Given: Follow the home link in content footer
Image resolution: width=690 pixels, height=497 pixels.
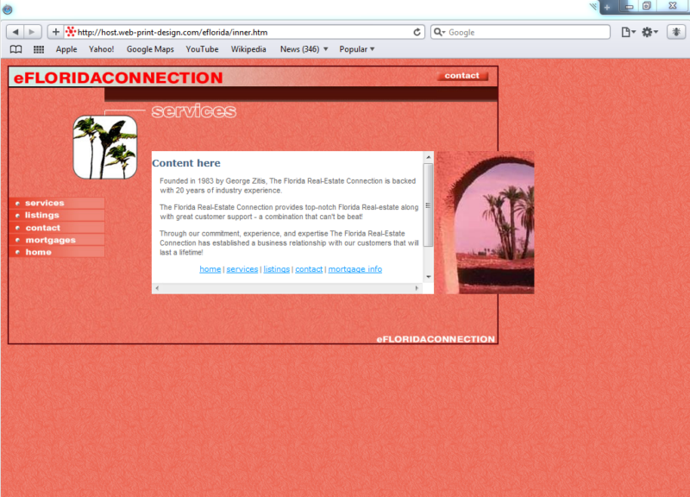Looking at the screenshot, I should [x=210, y=269].
